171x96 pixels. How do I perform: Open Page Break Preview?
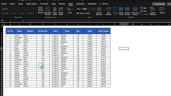click(48, 11)
